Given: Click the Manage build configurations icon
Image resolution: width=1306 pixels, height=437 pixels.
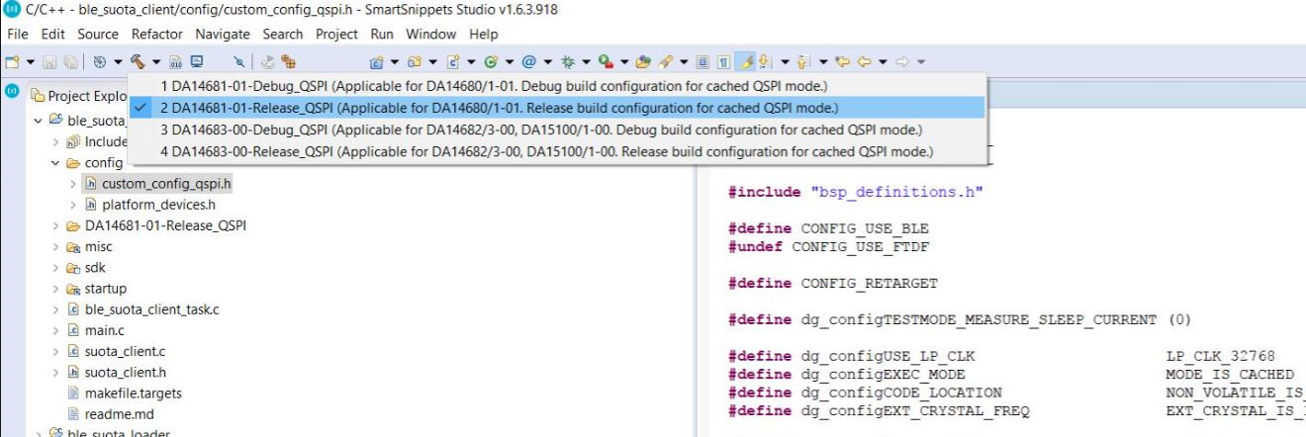Looking at the screenshot, I should pyautogui.click(x=100, y=61).
